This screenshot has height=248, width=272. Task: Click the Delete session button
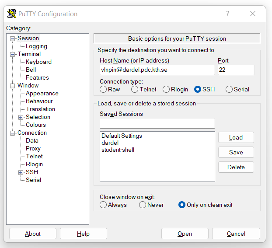tap(236, 167)
